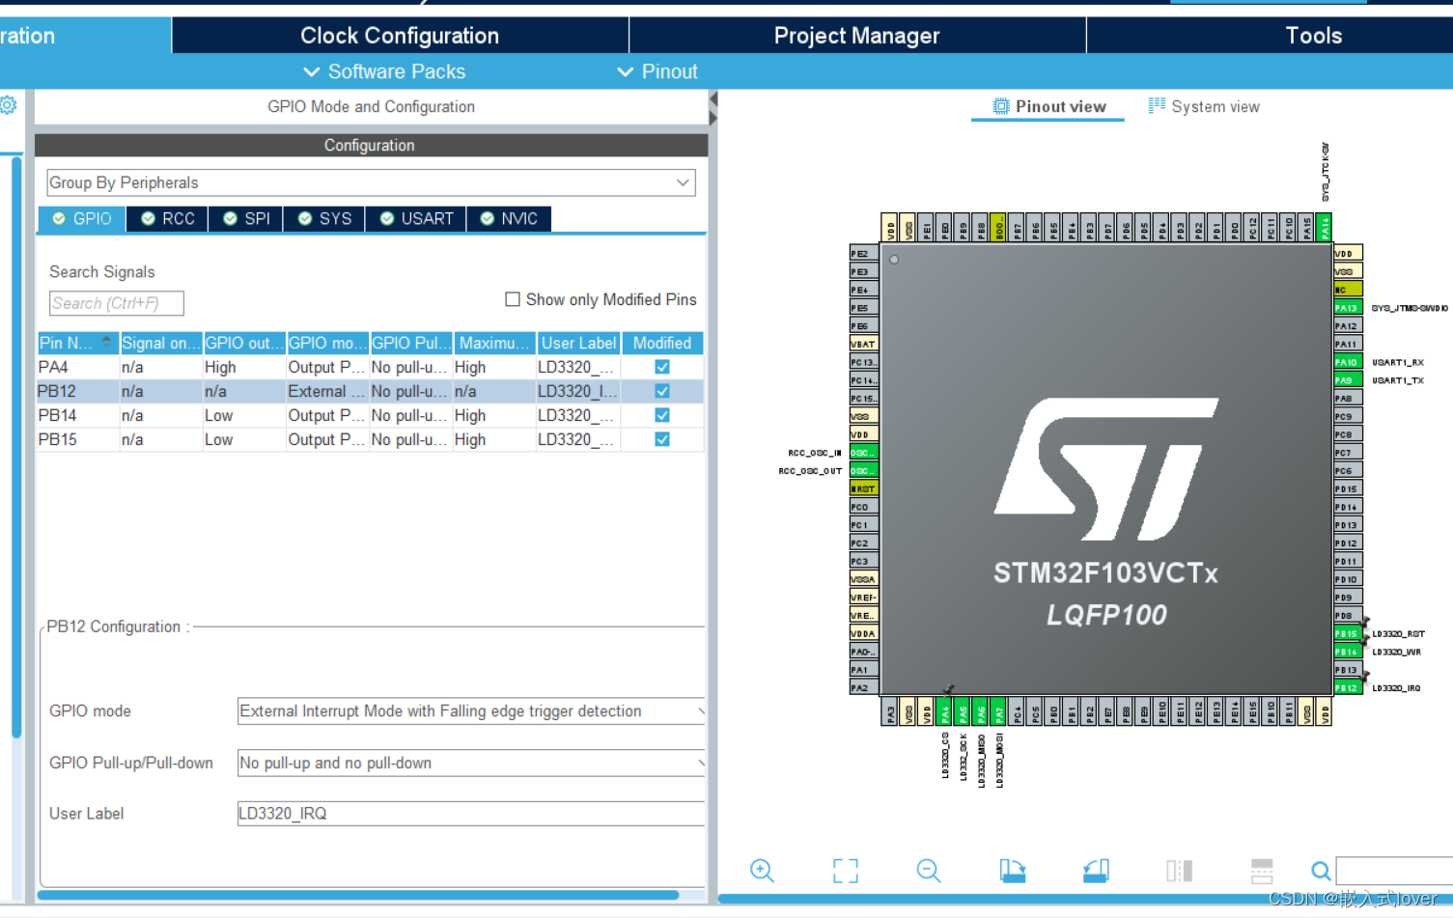
Task: Select the yellow NC pin on chip
Action: pyautogui.click(x=1348, y=290)
